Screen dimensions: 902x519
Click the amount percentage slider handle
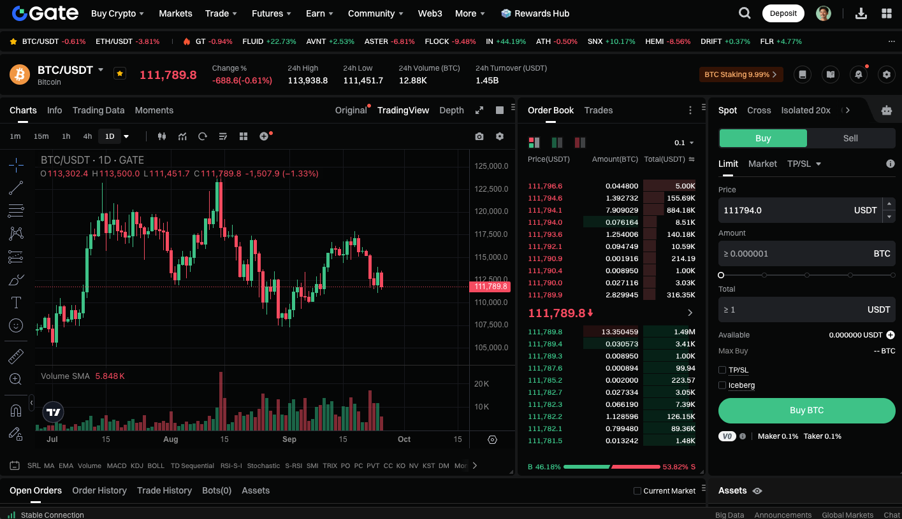tap(721, 275)
